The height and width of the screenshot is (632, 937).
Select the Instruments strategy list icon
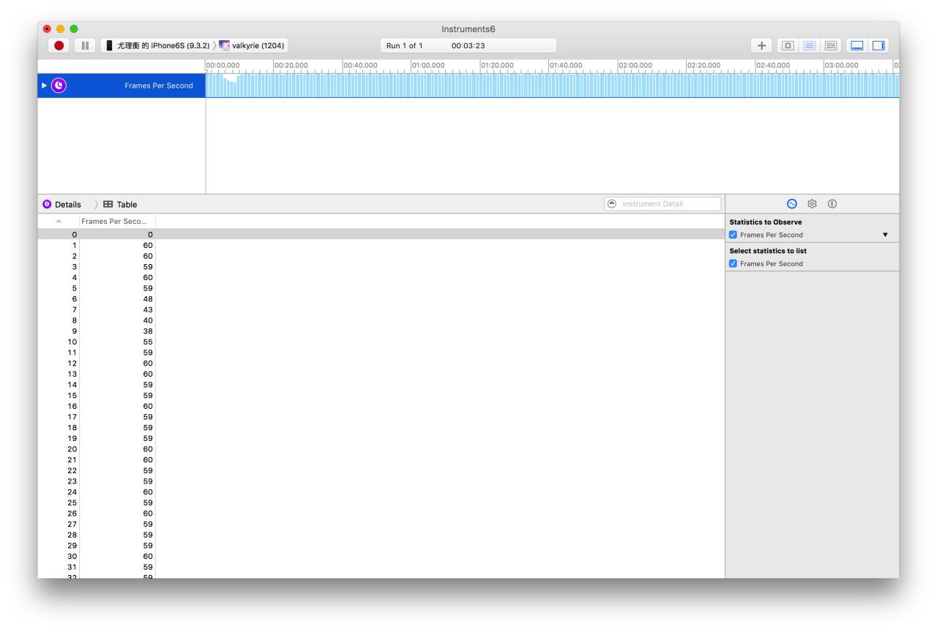[809, 45]
